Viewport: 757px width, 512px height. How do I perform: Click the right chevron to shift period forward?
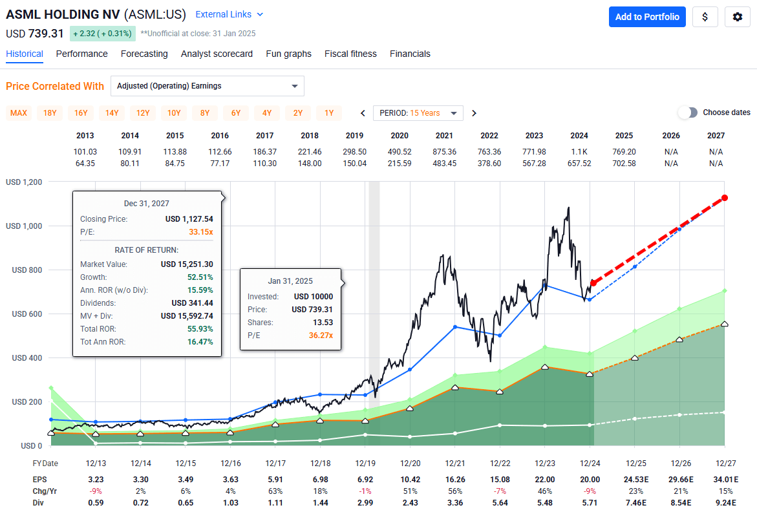474,112
